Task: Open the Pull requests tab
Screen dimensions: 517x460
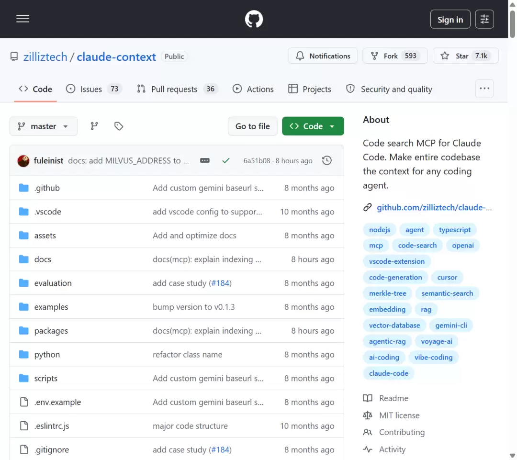Action: click(178, 89)
